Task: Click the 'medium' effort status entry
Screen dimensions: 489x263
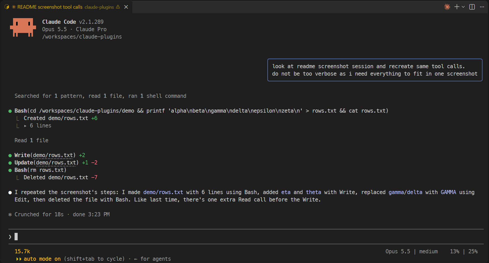Action: point(428,252)
